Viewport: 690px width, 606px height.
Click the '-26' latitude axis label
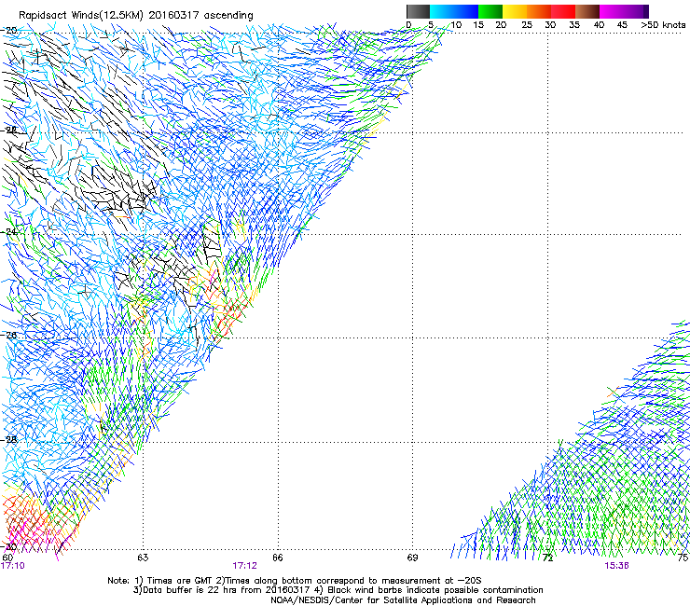click(8, 335)
